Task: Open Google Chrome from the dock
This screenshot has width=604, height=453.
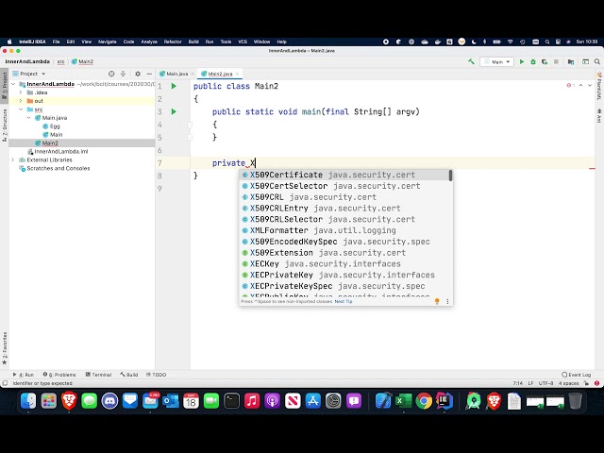Action: [x=424, y=401]
